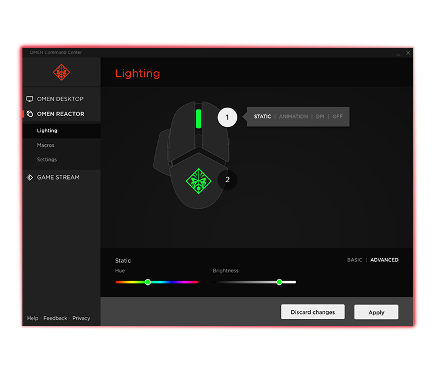Click the Game Stream icon
This screenshot has width=436, height=372.
pos(30,178)
